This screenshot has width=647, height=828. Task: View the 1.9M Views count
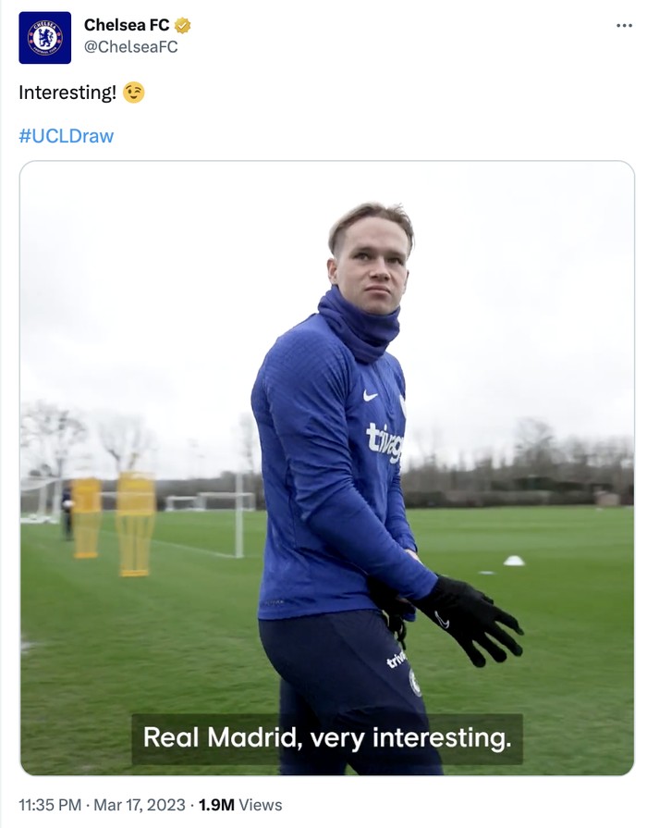click(x=240, y=805)
